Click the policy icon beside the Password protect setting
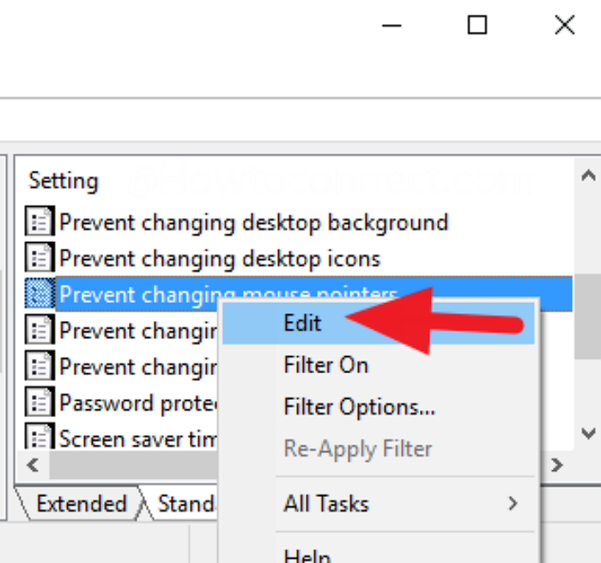The height and width of the screenshot is (563, 601). pos(39,403)
